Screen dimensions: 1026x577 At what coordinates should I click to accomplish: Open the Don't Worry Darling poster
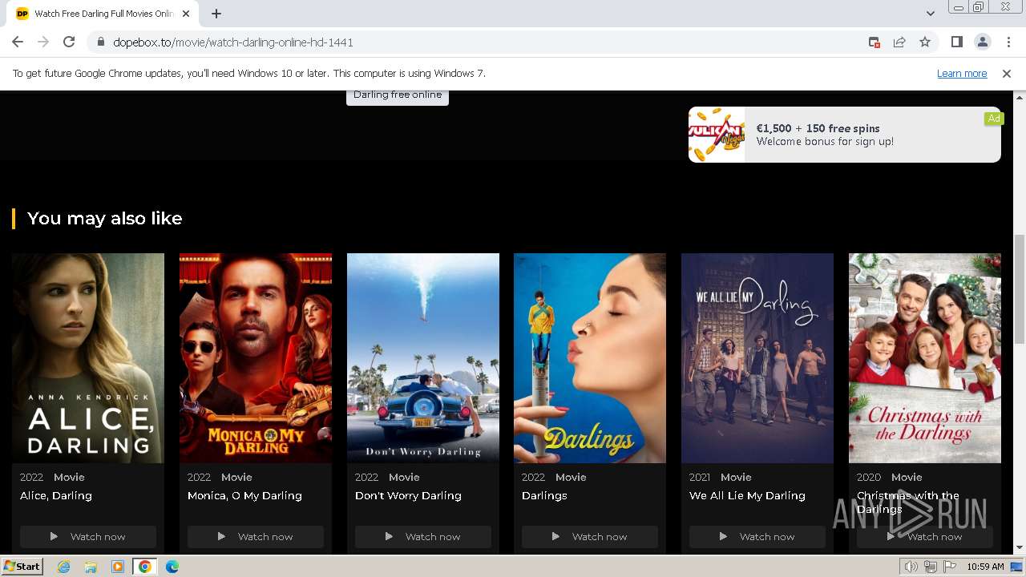pyautogui.click(x=423, y=358)
